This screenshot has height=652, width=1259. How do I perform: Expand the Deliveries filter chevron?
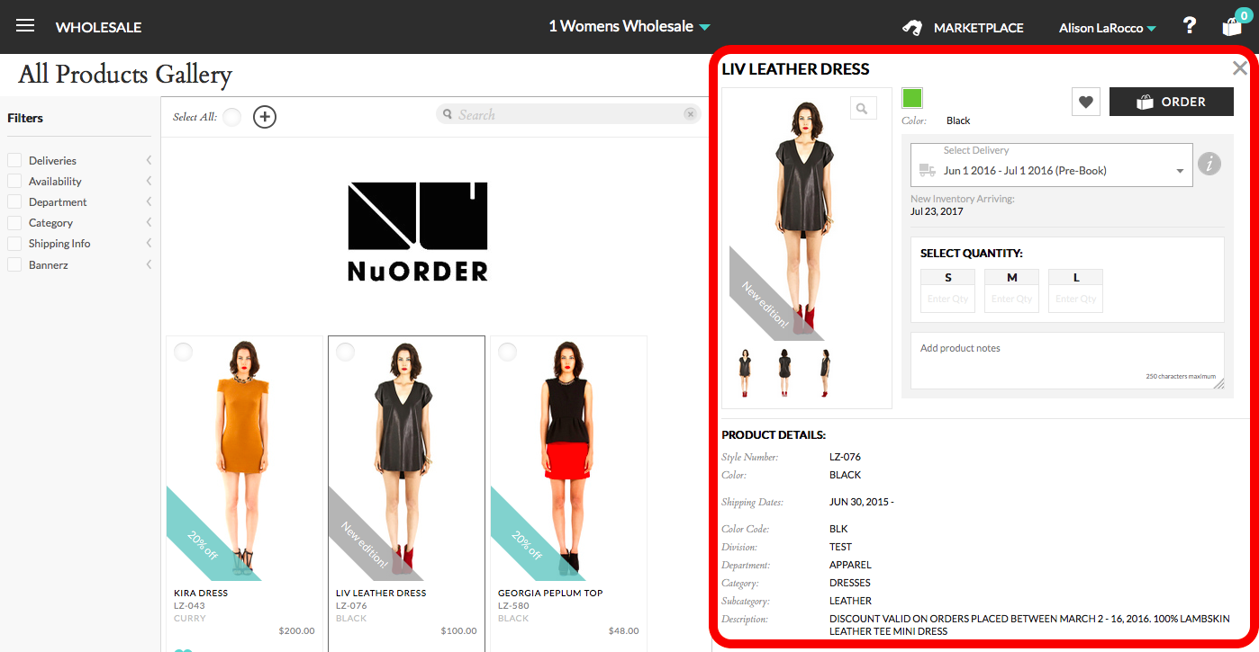point(149,160)
